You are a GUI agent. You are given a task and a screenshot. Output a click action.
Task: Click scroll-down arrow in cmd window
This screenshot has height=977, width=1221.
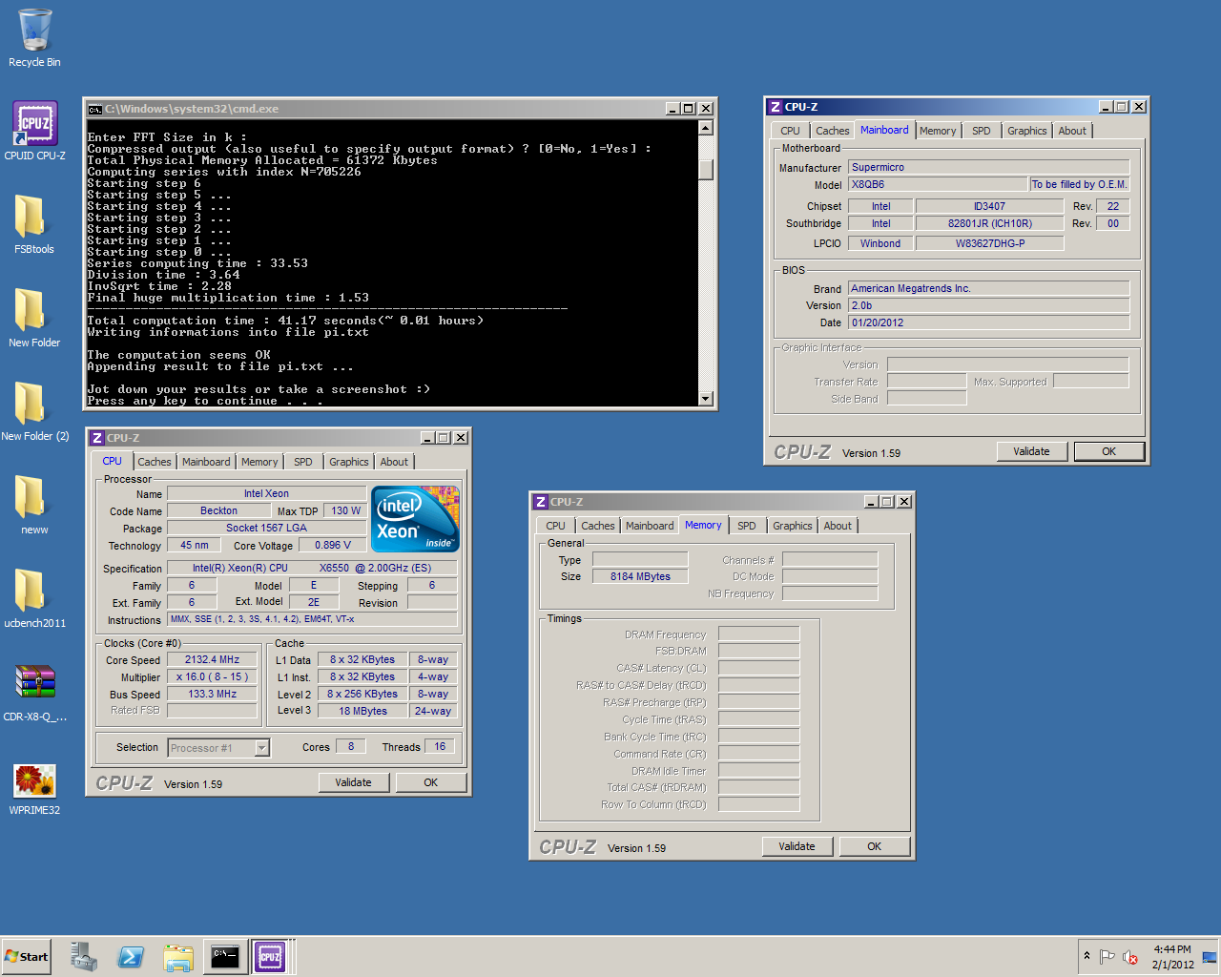[706, 399]
